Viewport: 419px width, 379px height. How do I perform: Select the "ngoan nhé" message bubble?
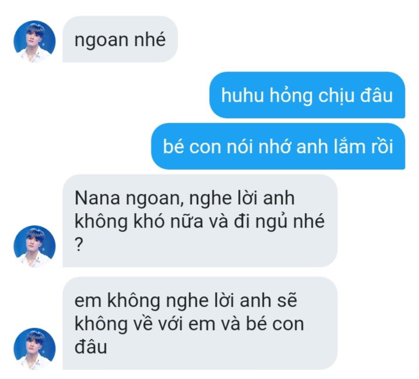(x=120, y=39)
